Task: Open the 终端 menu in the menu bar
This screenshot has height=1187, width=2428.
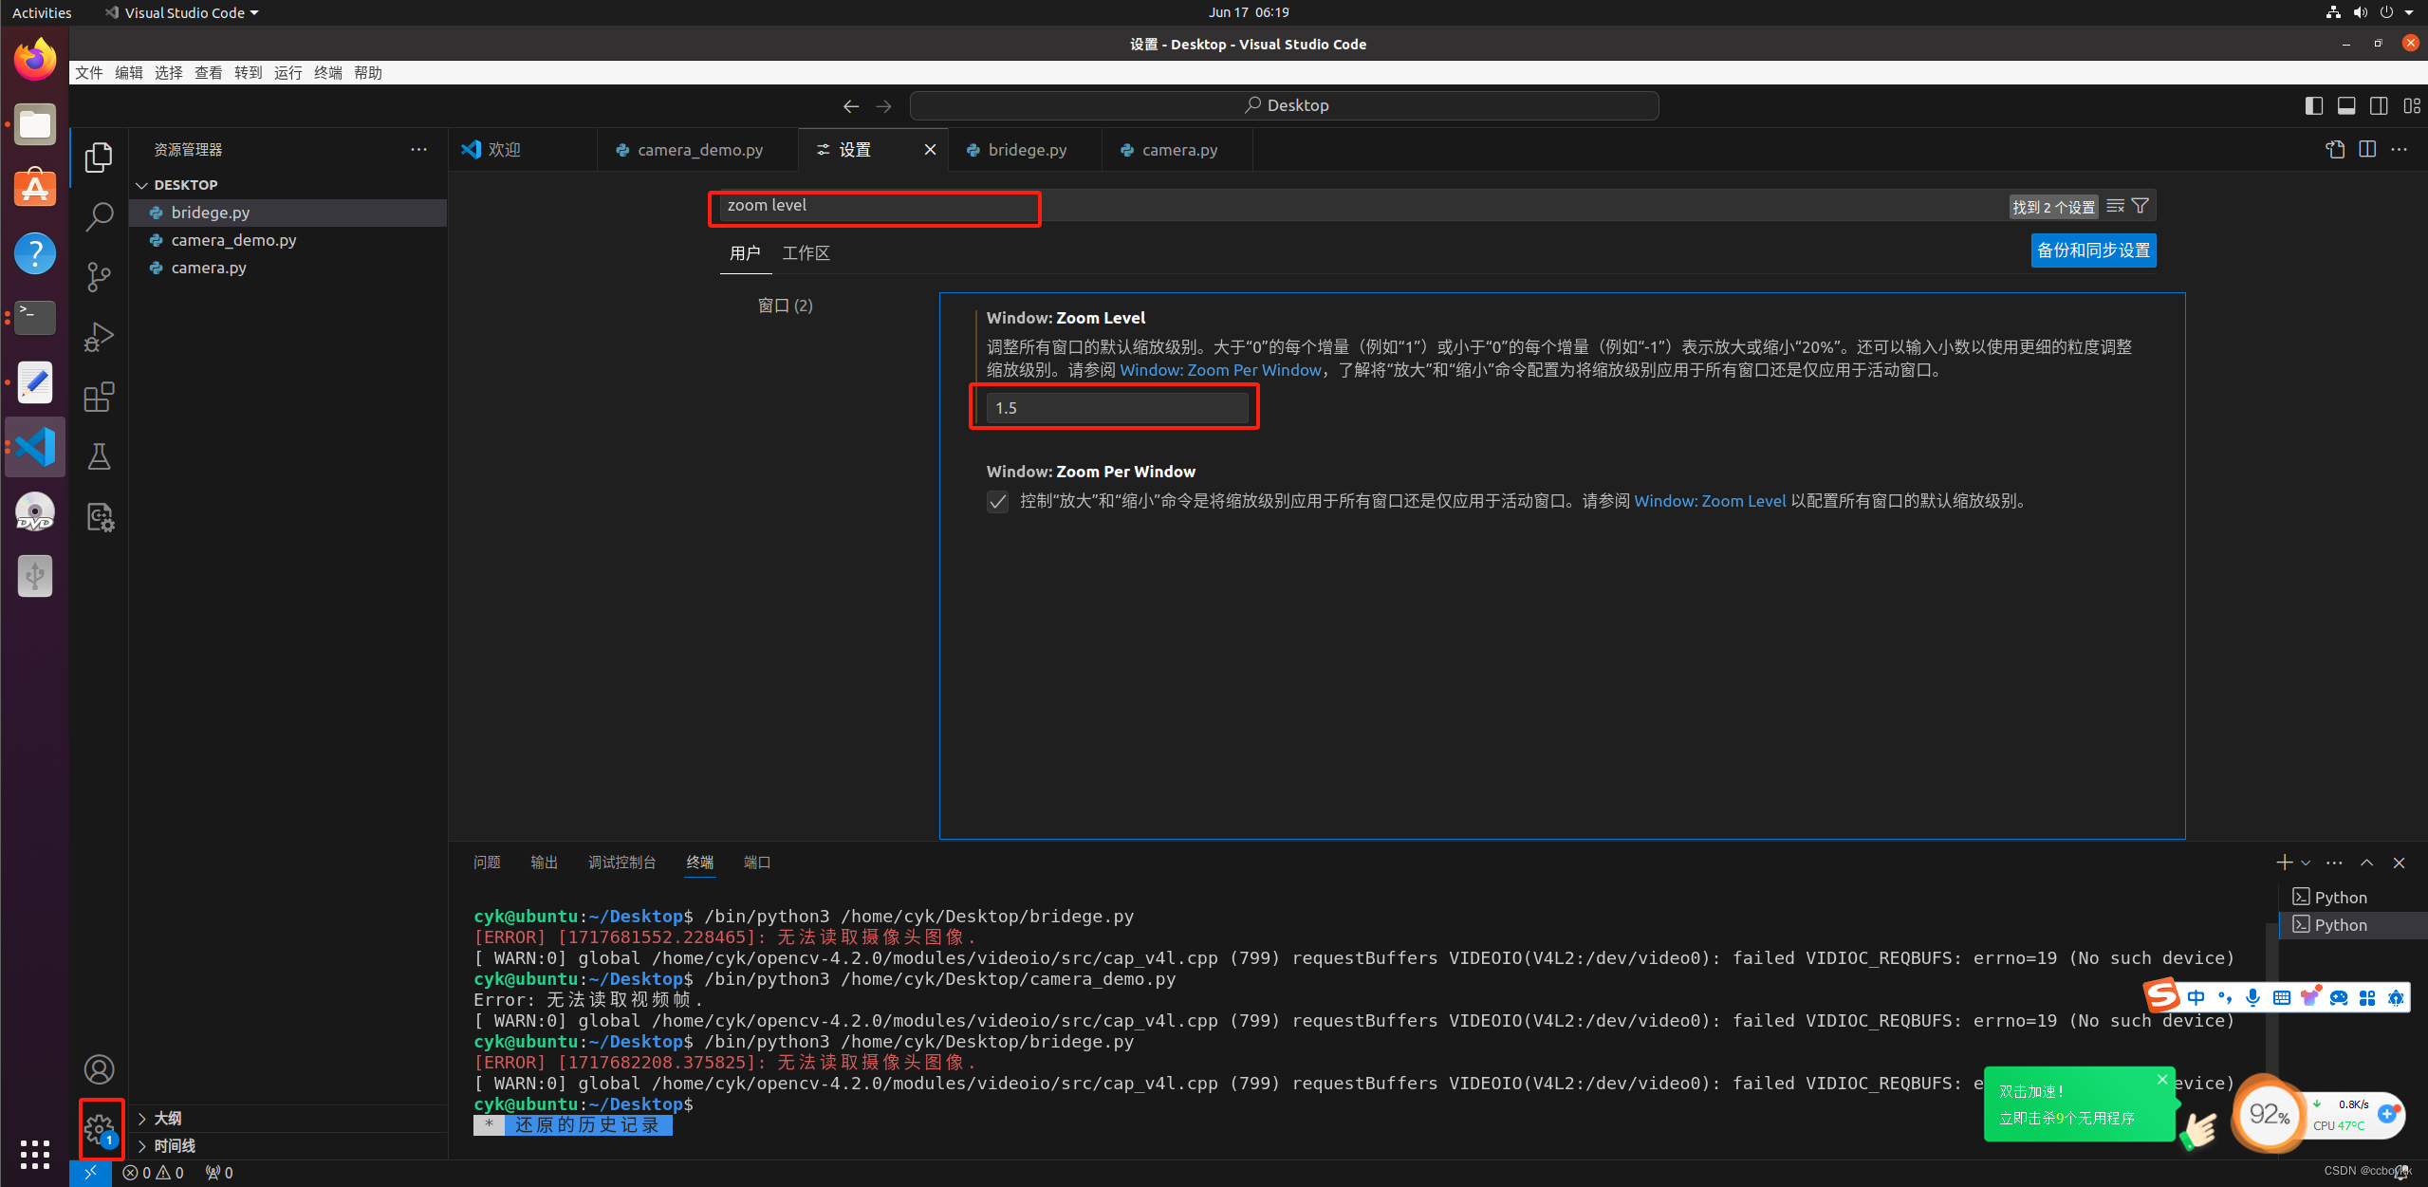Action: [327, 73]
